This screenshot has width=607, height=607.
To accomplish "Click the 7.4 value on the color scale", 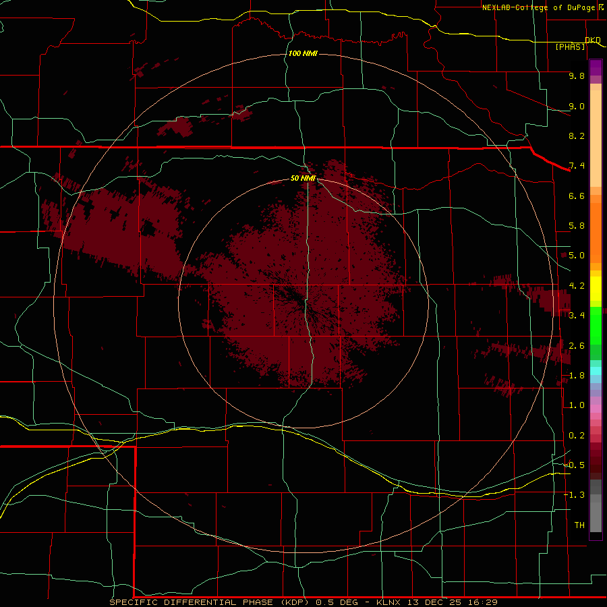I will coord(577,166).
